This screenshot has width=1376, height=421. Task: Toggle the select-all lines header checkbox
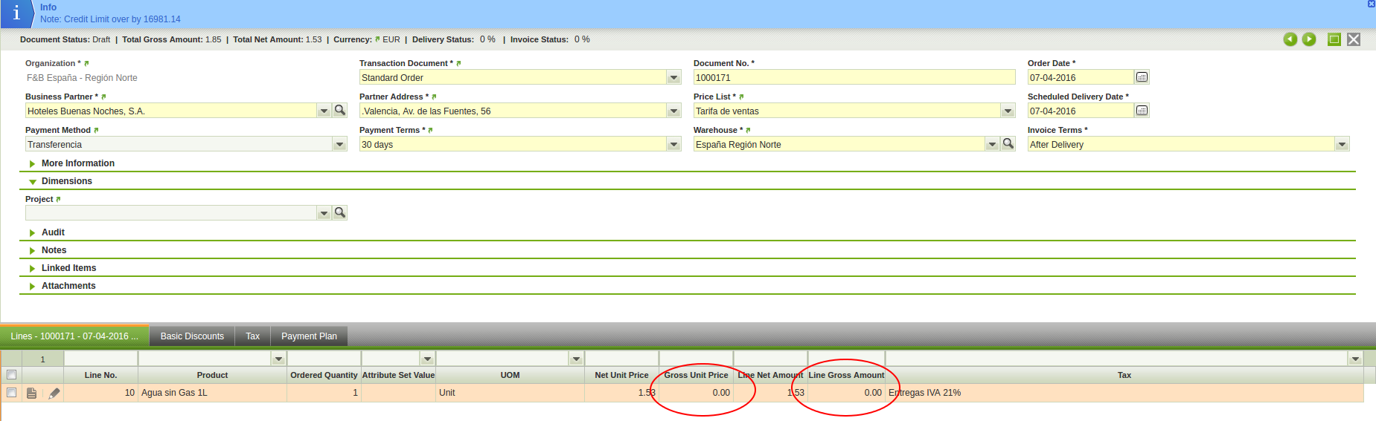click(x=11, y=375)
